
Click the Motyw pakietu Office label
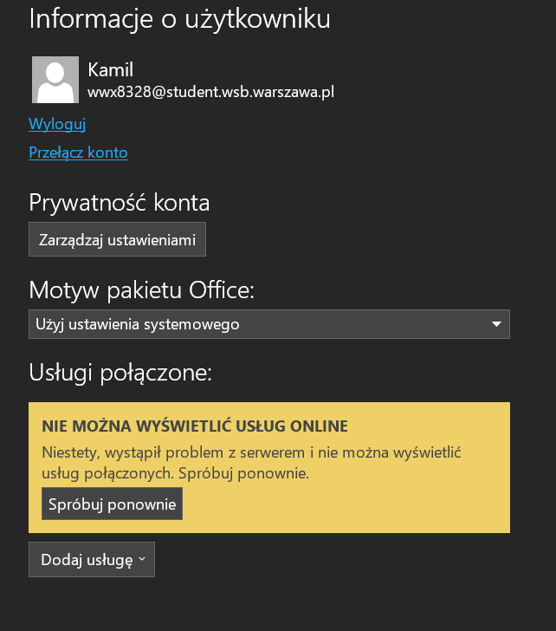pos(142,289)
